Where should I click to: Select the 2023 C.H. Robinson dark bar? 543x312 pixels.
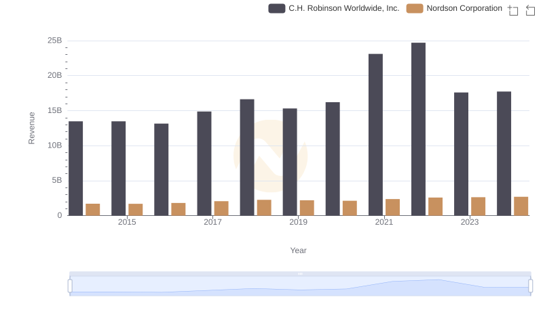point(462,154)
